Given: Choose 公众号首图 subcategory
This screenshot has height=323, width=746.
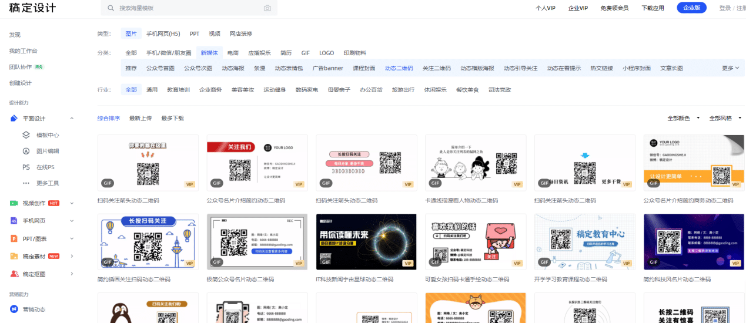Looking at the screenshot, I should click(160, 68).
